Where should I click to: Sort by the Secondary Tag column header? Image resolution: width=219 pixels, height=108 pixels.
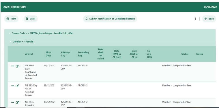pos(83,54)
